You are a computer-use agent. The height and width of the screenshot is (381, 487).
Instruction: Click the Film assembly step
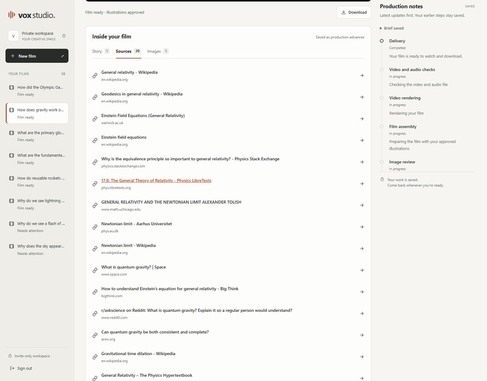403,126
